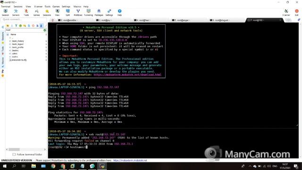
Task: Close the 7. root@192 tab
Action: click(x=280, y=20)
